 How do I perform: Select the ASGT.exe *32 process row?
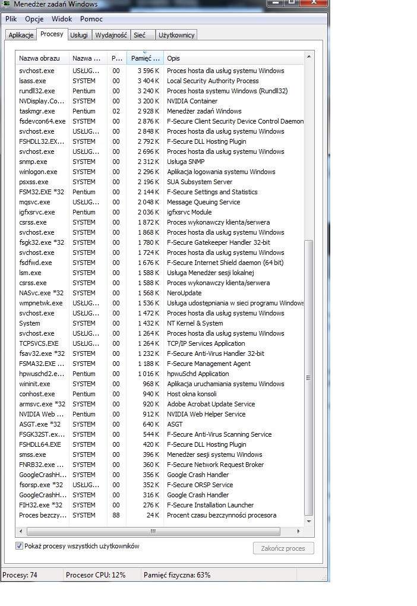[x=160, y=424]
